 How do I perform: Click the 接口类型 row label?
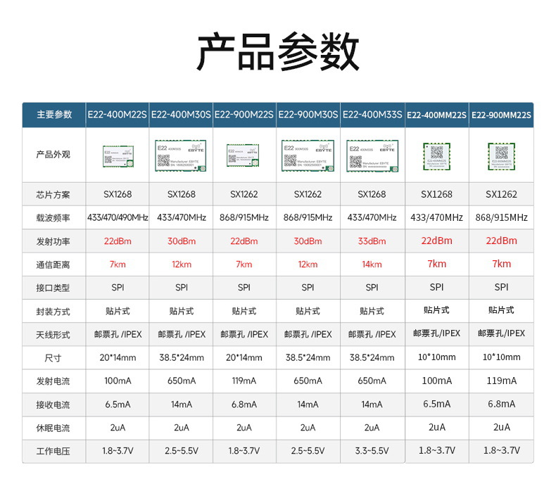53,288
